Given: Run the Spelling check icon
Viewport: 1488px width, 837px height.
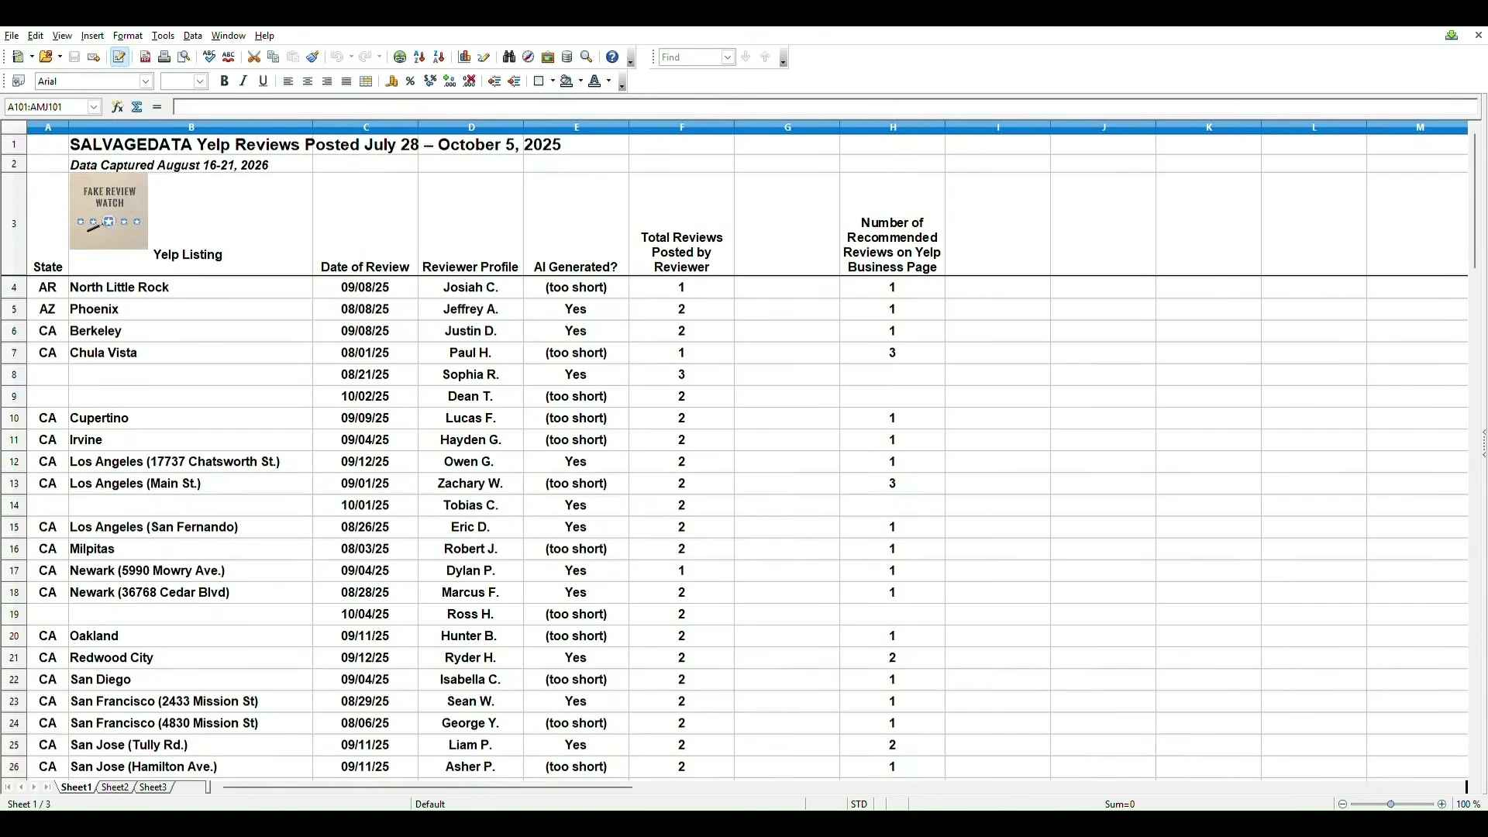Looking at the screenshot, I should pyautogui.click(x=209, y=57).
